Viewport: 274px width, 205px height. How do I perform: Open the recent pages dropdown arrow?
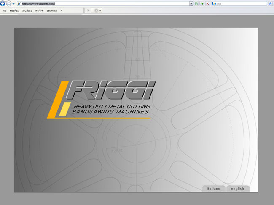click(13, 4)
